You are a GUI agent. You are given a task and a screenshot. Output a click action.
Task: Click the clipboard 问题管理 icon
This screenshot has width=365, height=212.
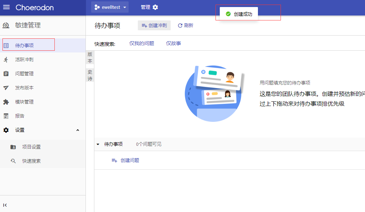tap(6, 74)
